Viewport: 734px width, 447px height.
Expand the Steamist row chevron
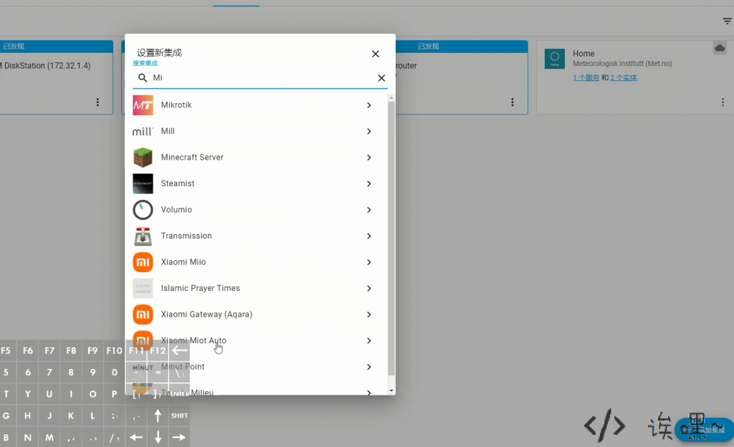369,184
